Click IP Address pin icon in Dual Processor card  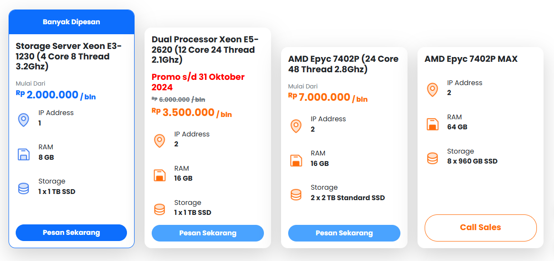[x=159, y=141]
